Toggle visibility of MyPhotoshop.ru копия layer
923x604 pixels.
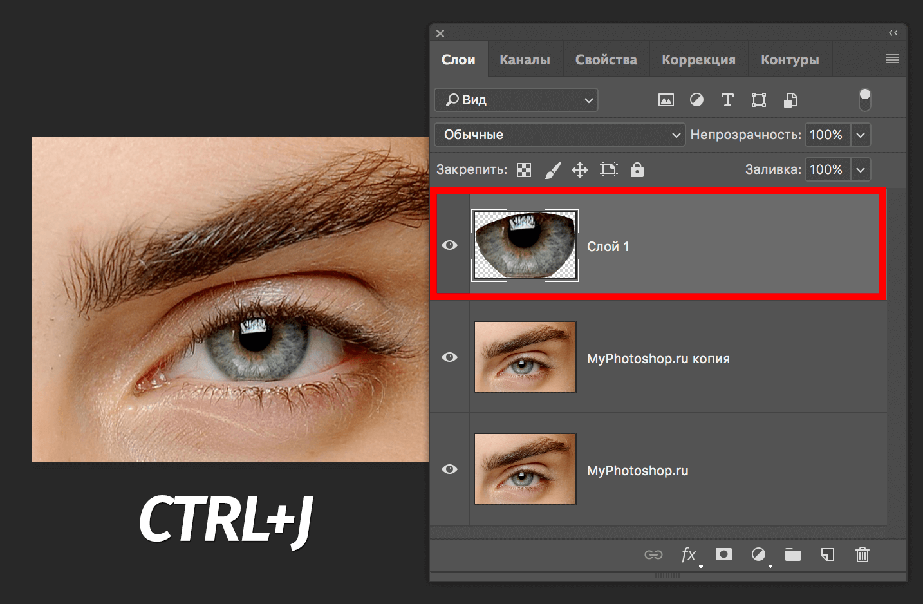450,357
